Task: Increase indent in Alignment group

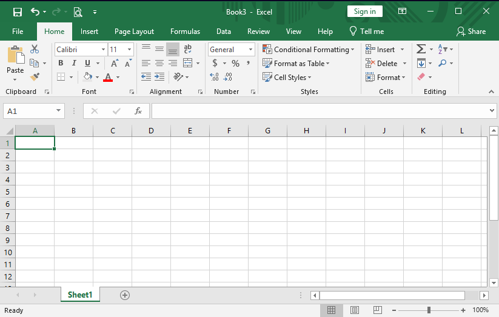Action: pyautogui.click(x=159, y=77)
